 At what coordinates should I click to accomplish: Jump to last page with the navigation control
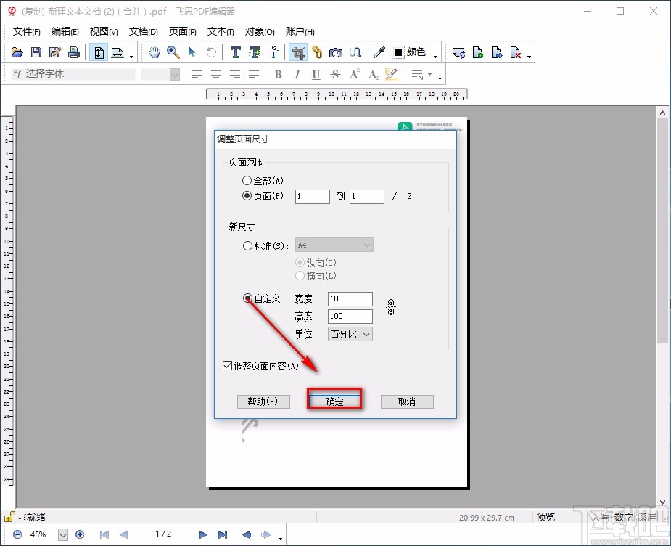(223, 534)
